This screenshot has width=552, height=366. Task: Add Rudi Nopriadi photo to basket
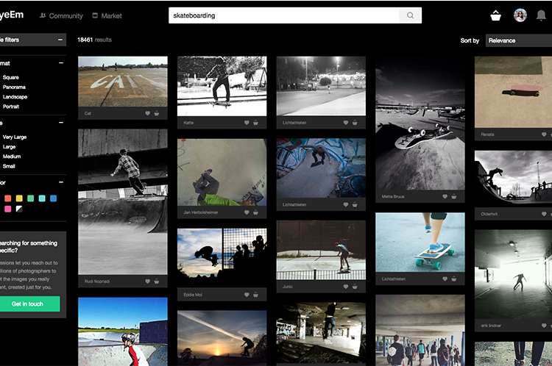[x=157, y=281]
